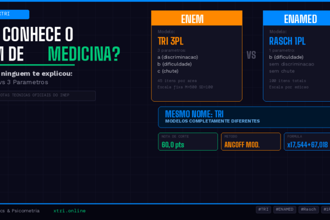The height and width of the screenshot is (220, 330).
Task: Click 'a (discriminacao)' in the ENEM card
Action: click(x=178, y=57)
